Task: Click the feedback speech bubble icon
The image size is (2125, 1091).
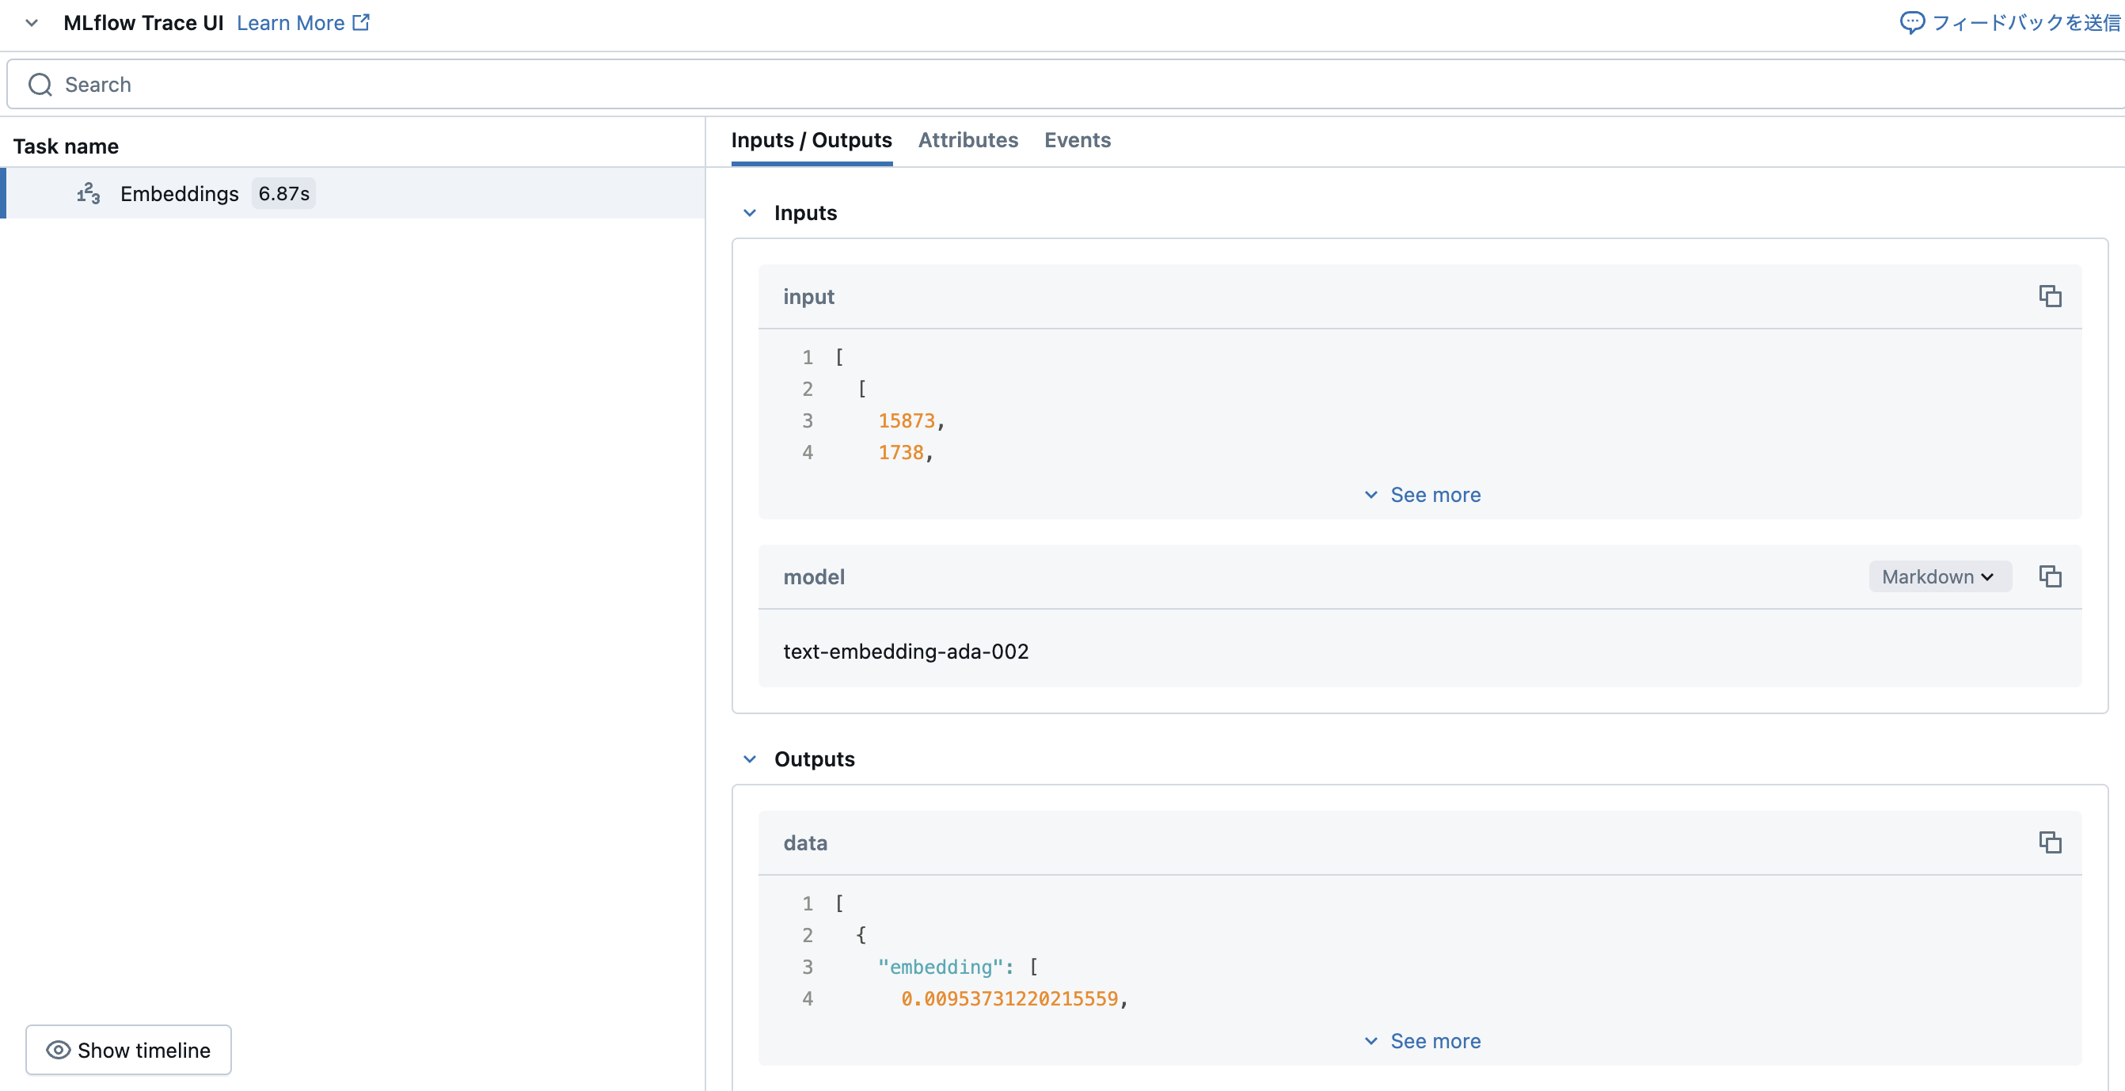Action: pyautogui.click(x=1910, y=22)
